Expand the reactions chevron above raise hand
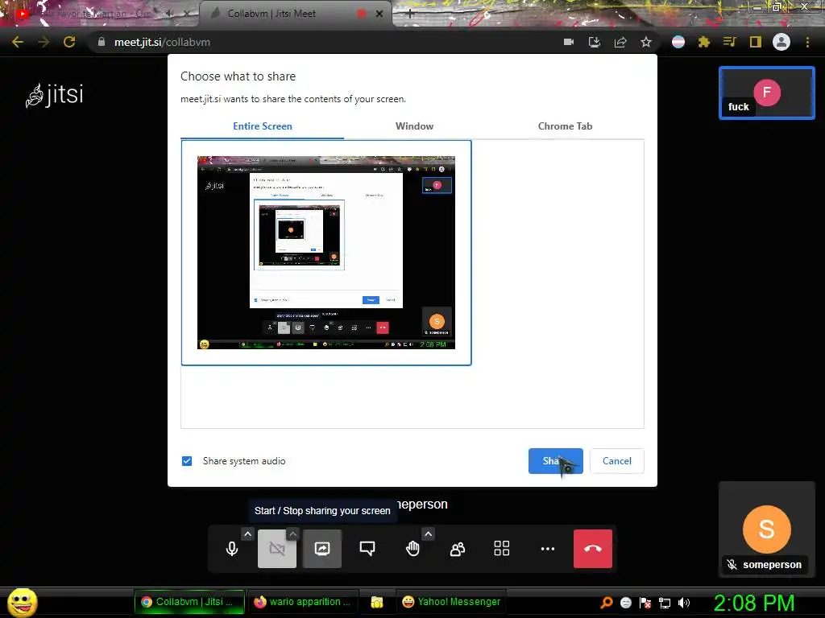The width and height of the screenshot is (825, 618). coord(429,534)
